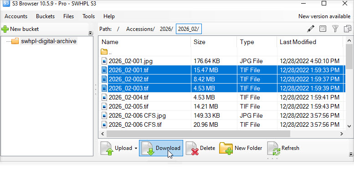Click the Refresh button
Screen dimensions: 354x169
tap(284, 148)
